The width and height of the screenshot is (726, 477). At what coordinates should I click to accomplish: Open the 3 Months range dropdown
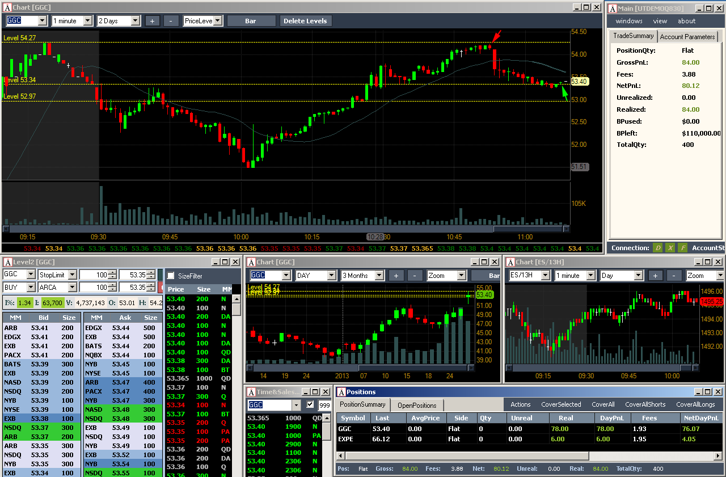coord(379,276)
